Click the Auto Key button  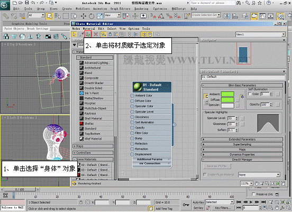pos(198,202)
